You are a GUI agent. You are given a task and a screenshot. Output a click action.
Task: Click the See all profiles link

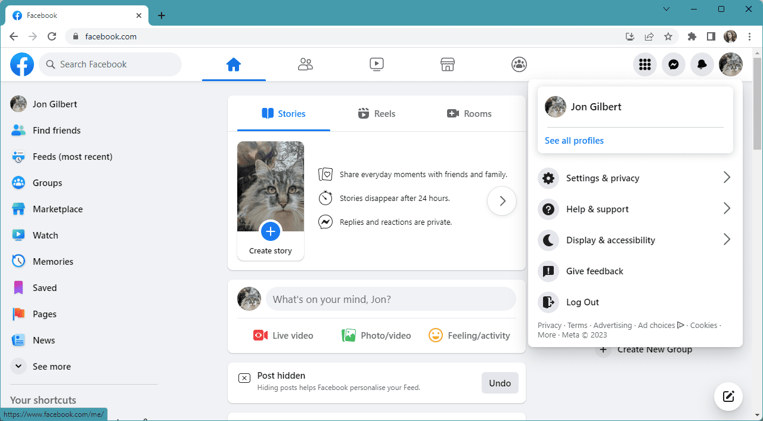(574, 141)
